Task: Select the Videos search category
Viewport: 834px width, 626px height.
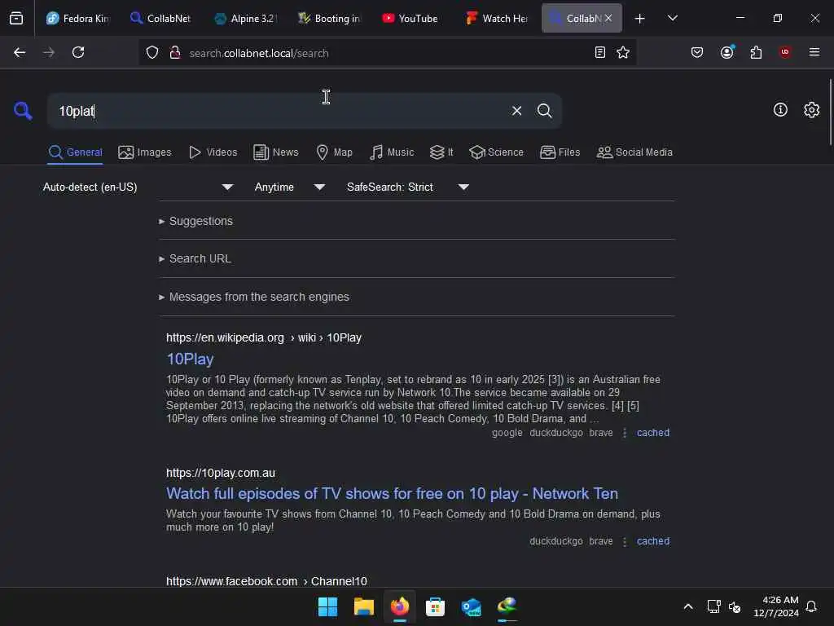Action: point(213,152)
